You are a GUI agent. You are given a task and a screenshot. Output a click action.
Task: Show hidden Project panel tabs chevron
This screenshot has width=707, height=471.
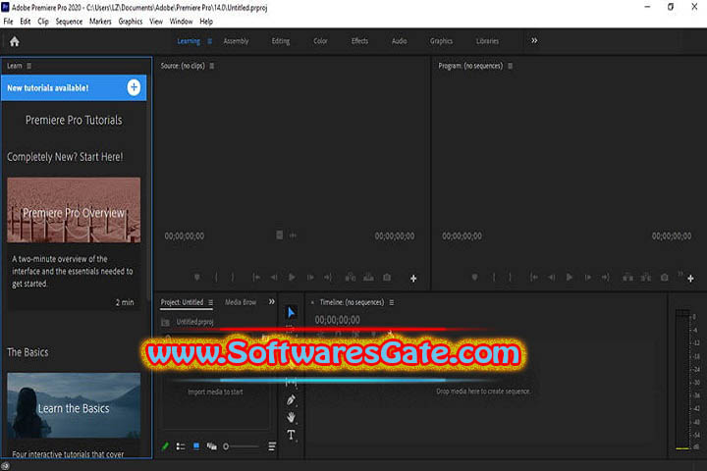click(271, 301)
